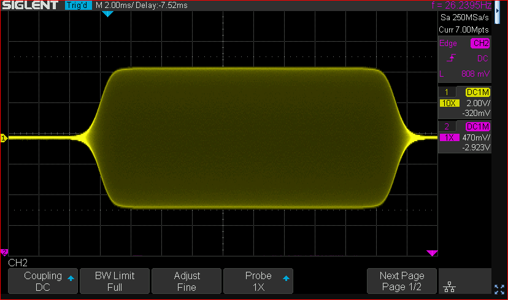The width and height of the screenshot is (508, 300).
Task: Click channel 2 -2.923V offset value
Action: [476, 147]
